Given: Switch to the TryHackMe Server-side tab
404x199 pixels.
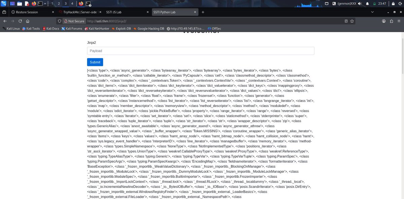Looking at the screenshot, I should click(81, 12).
